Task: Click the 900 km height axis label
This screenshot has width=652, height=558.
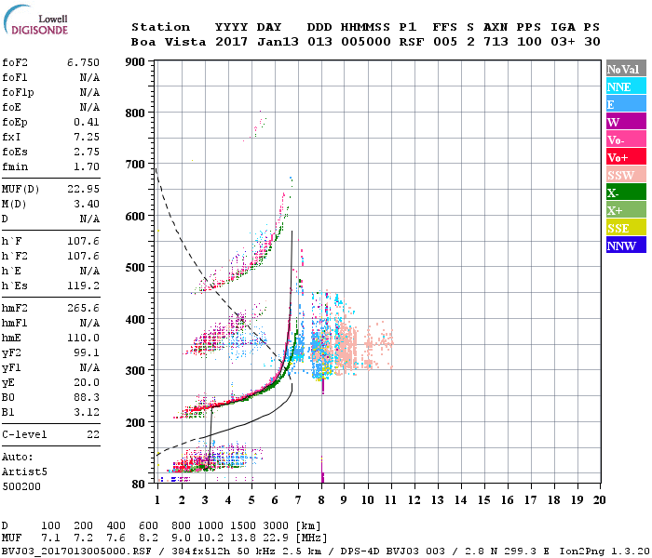Action: 135,62
